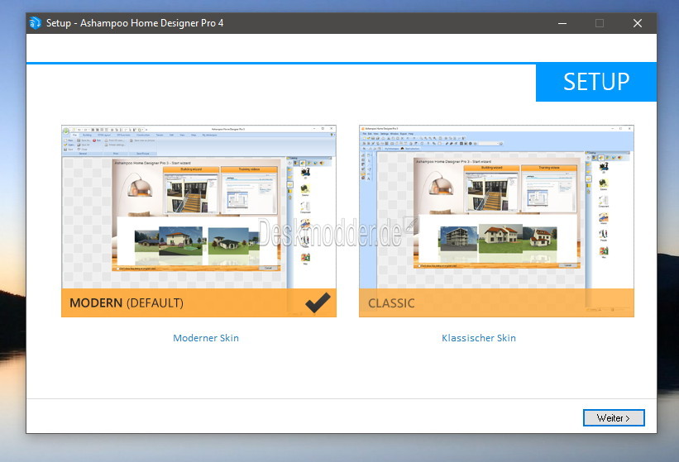Select the Classic skin preview thumbnail
This screenshot has height=462, width=679.
pyautogui.click(x=496, y=207)
